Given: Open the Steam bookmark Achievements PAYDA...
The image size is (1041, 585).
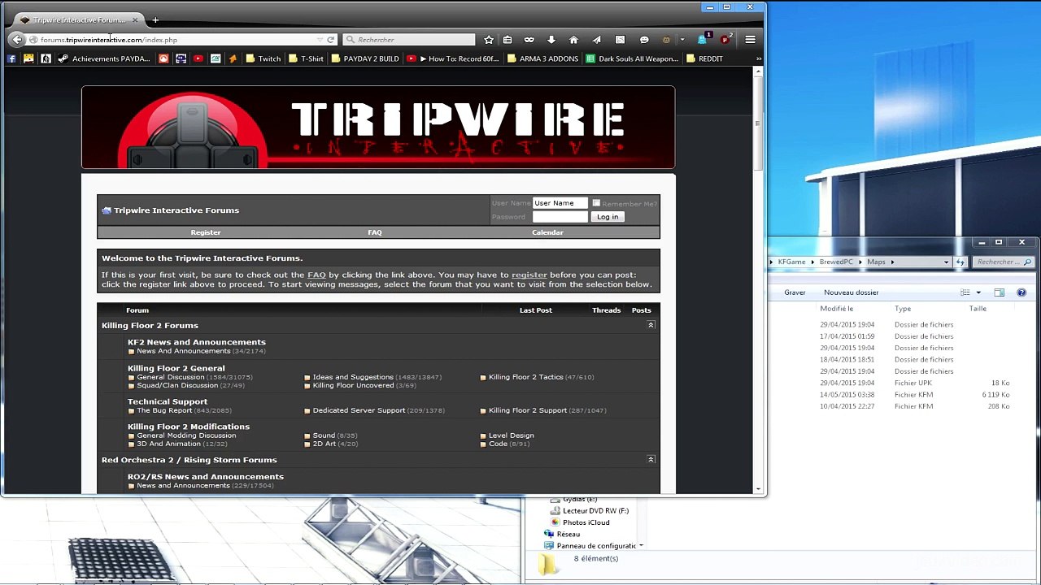Looking at the screenshot, I should click(103, 58).
